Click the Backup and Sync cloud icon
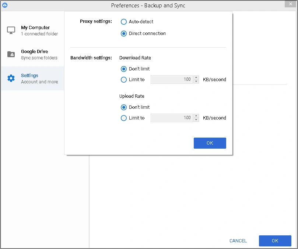This screenshot has width=298, height=249. click(4, 5)
